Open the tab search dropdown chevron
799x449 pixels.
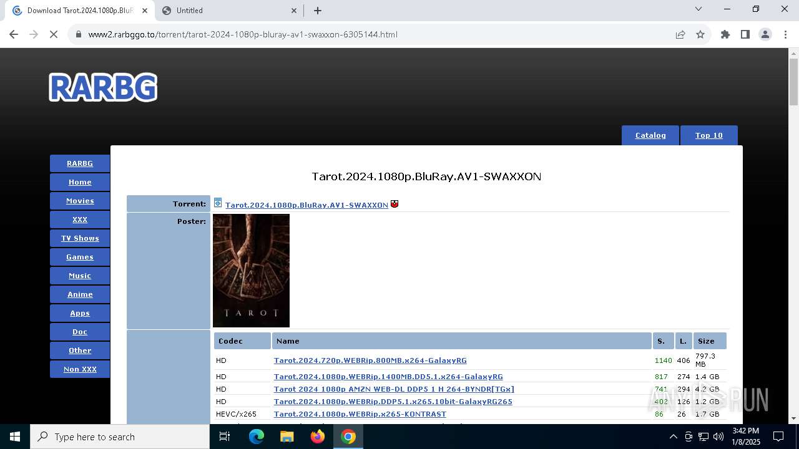[699, 9]
